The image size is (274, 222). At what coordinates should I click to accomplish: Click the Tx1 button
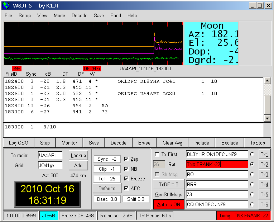[x=264, y=154]
